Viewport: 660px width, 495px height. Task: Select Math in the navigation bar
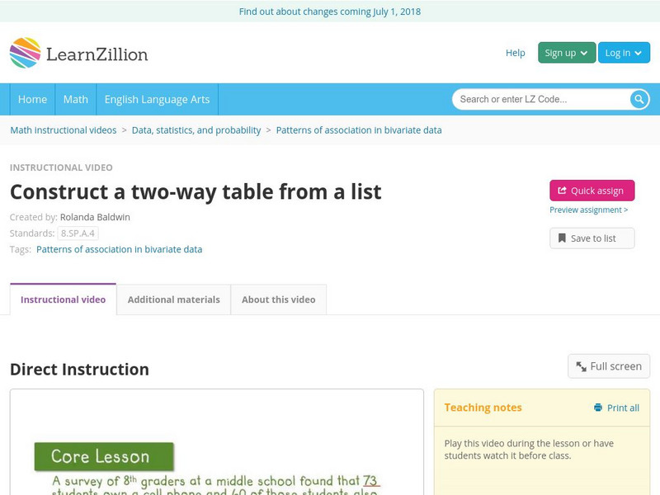[75, 99]
